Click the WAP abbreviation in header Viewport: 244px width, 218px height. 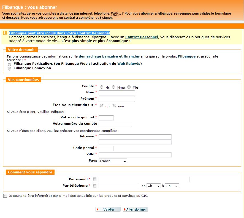pyautogui.click(x=115, y=13)
